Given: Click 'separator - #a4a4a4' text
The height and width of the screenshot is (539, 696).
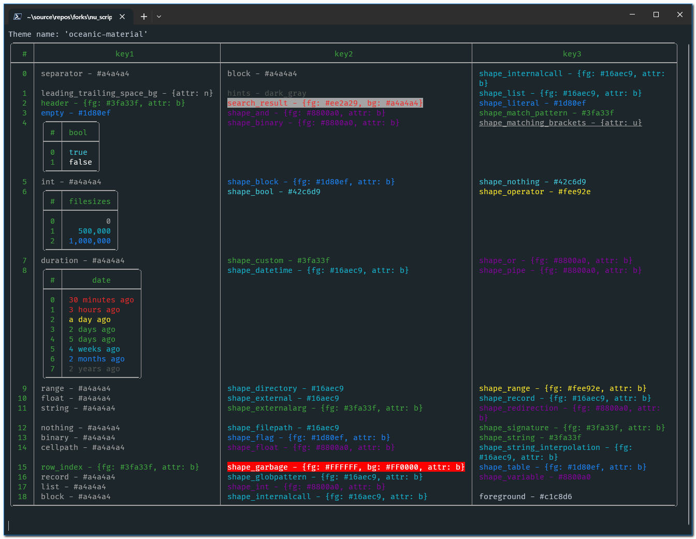Looking at the screenshot, I should (x=85, y=74).
